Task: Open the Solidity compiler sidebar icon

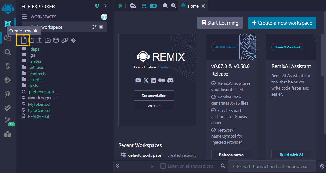Action: (8, 66)
